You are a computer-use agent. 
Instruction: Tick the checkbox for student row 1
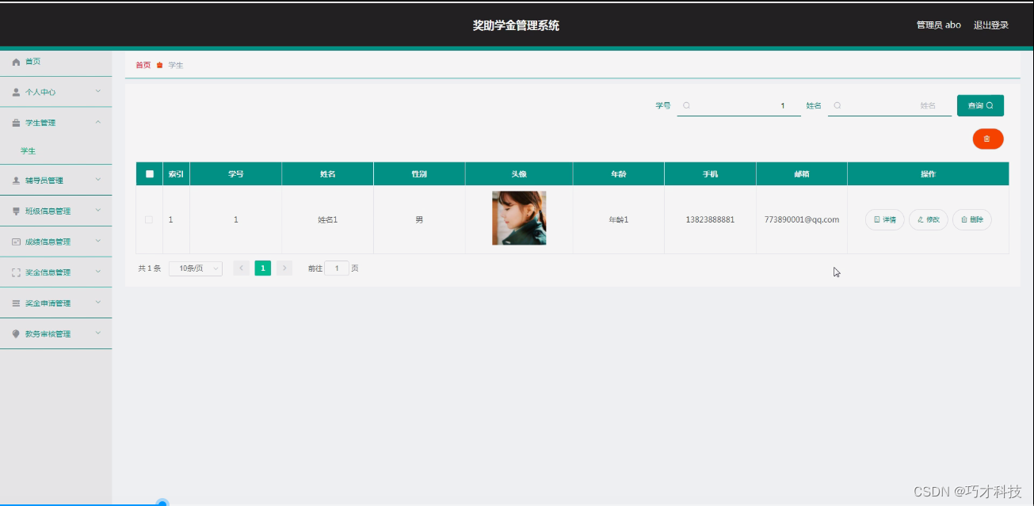(x=148, y=219)
